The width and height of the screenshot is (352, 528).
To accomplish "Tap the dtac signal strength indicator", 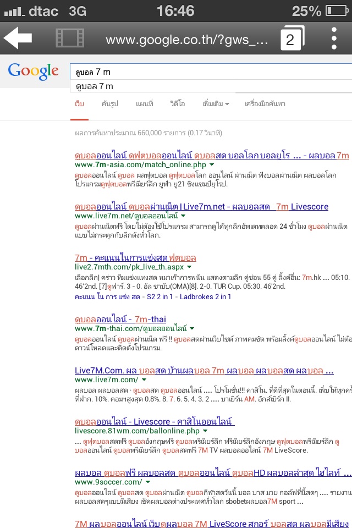I will pos(14,12).
